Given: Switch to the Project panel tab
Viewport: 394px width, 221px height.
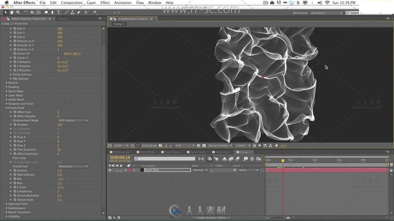Looking at the screenshot, I should tap(63, 19).
